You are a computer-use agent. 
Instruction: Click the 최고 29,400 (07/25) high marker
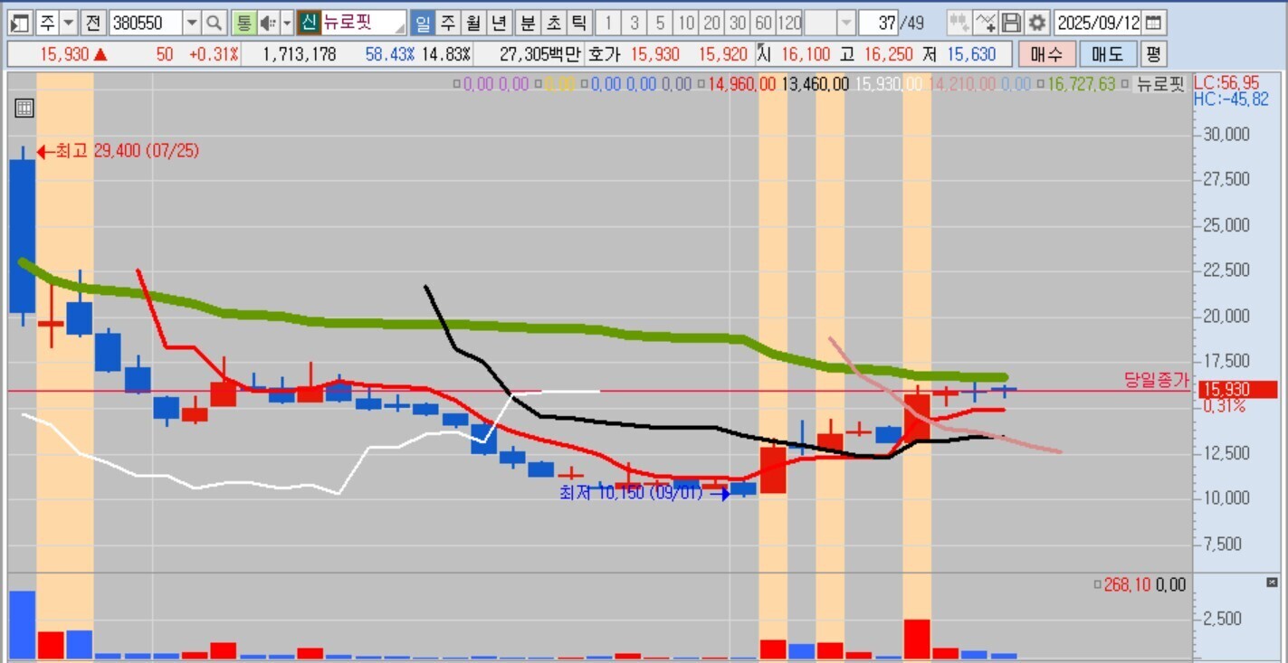[118, 151]
